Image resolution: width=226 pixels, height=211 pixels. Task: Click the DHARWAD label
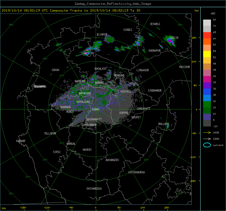(x=66, y=107)
